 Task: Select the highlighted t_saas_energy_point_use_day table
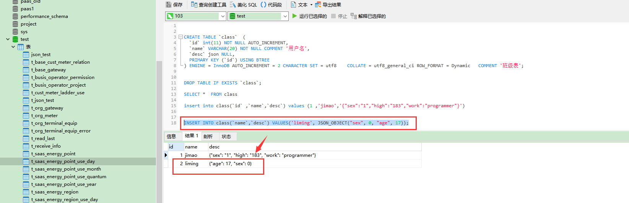coord(63,161)
